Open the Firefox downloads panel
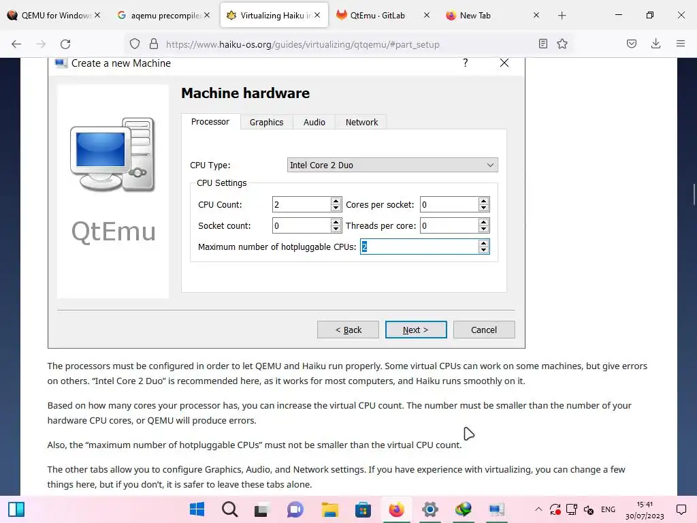The width and height of the screenshot is (697, 523). (x=655, y=44)
